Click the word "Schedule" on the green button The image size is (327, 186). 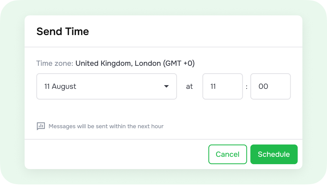pyautogui.click(x=274, y=154)
